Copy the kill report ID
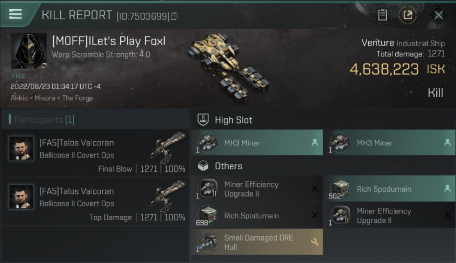The height and width of the screenshot is (263, 456). point(174,16)
